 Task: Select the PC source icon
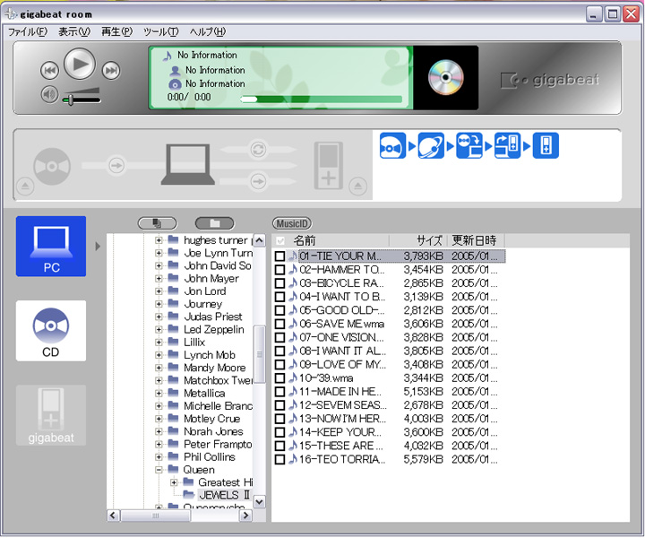click(x=51, y=247)
